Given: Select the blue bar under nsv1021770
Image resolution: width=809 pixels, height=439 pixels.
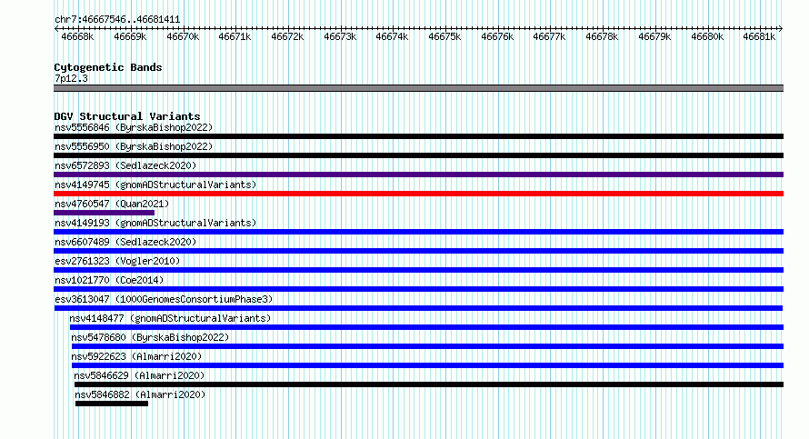Looking at the screenshot, I should point(418,289).
